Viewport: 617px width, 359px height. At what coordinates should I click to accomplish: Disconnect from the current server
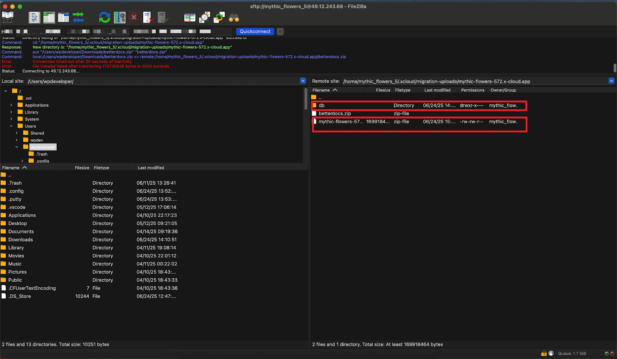[x=148, y=17]
